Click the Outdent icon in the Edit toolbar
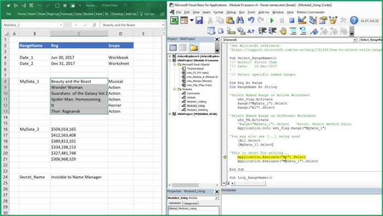 272,31
